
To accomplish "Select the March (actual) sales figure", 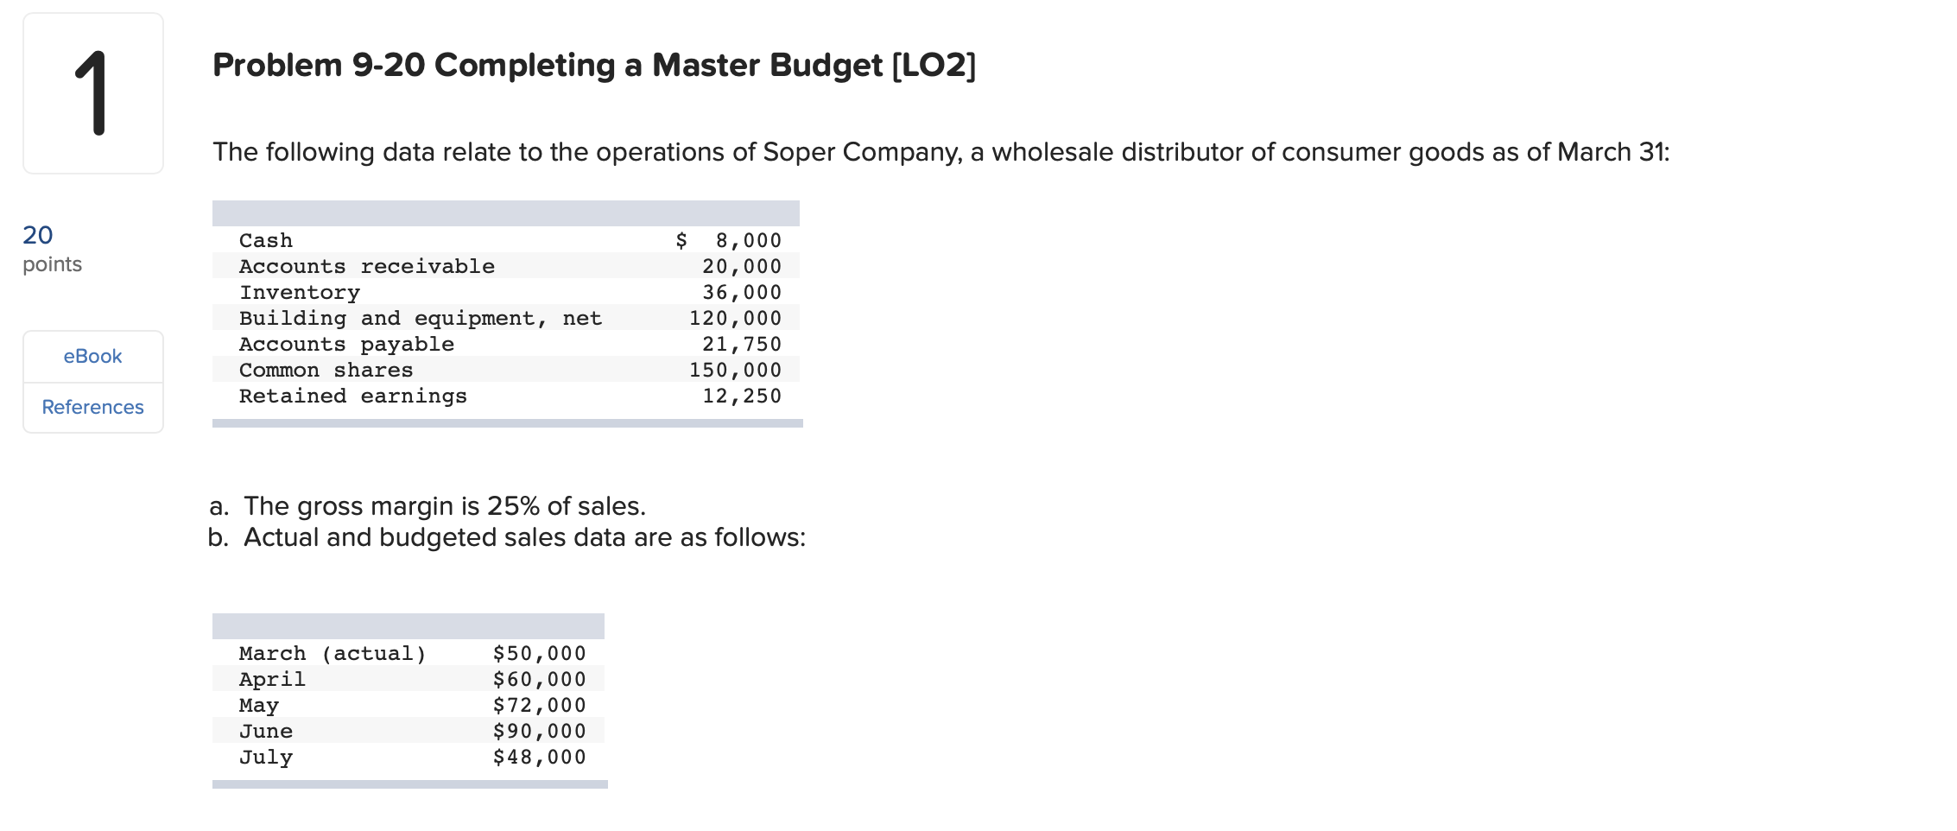I will (538, 653).
